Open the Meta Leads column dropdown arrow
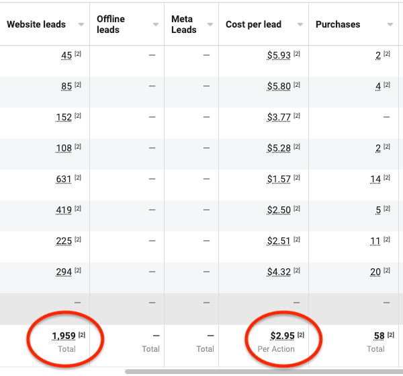 click(210, 25)
